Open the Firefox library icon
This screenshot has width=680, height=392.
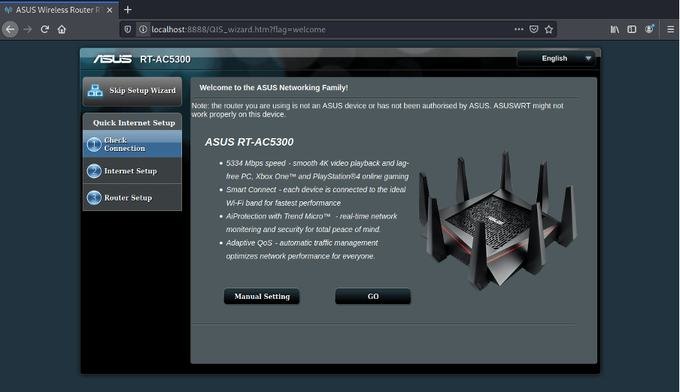pos(615,29)
